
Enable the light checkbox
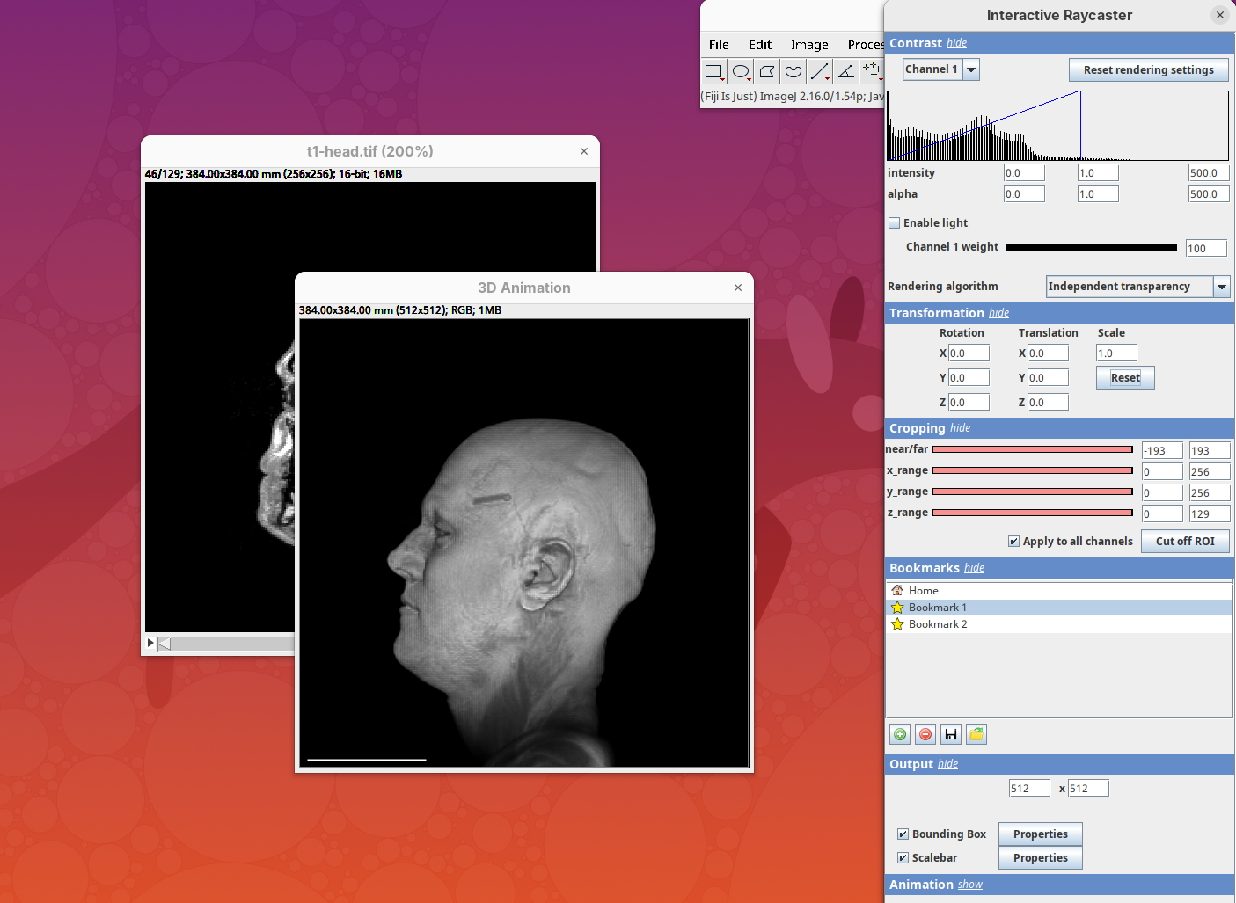point(895,223)
